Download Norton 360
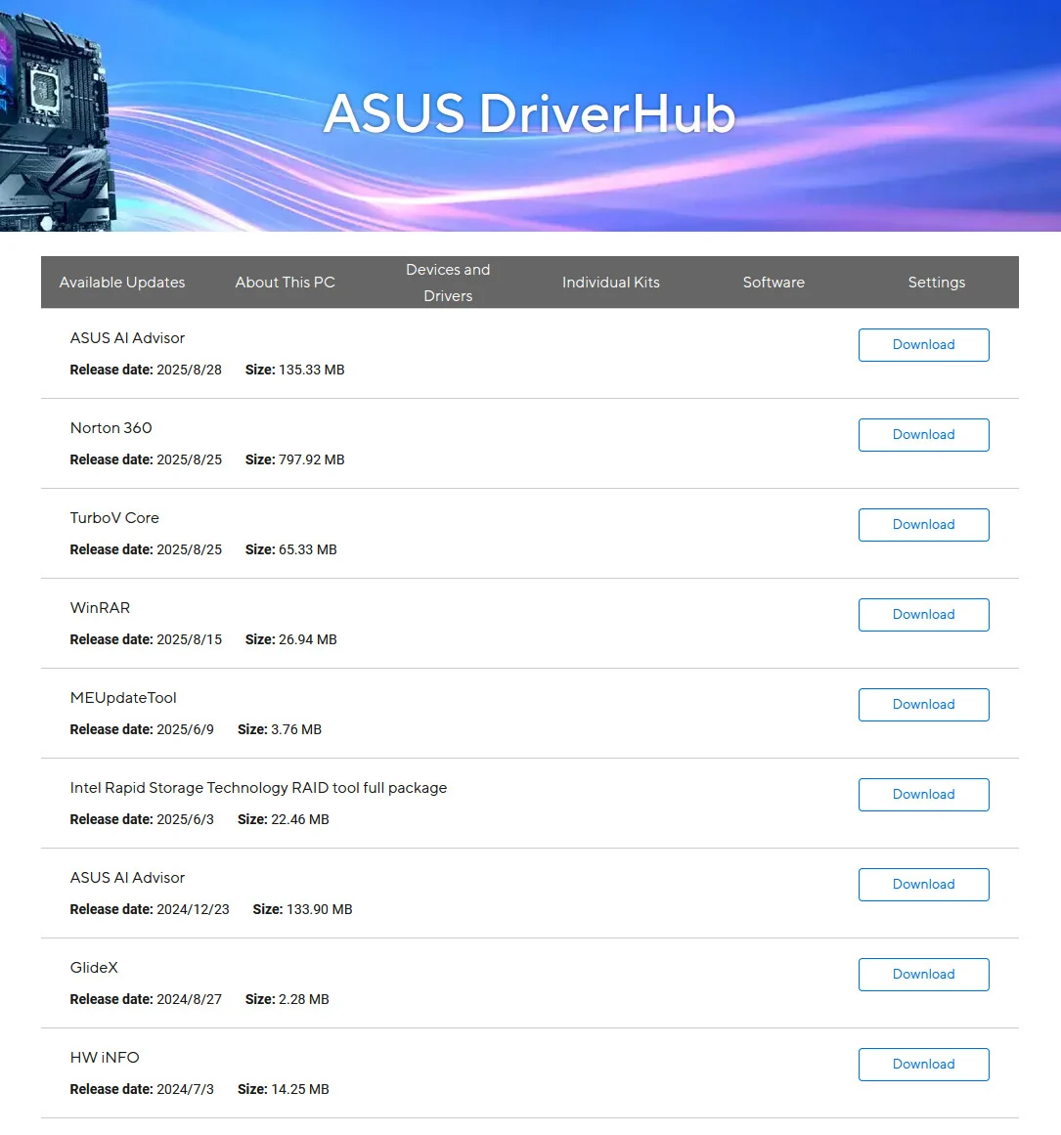The width and height of the screenshot is (1061, 1135). click(x=923, y=435)
